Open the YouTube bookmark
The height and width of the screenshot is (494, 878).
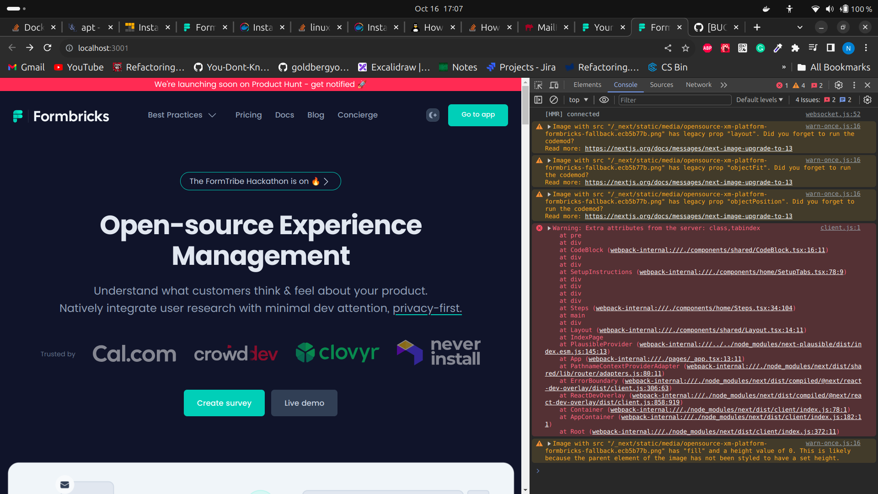tap(78, 67)
